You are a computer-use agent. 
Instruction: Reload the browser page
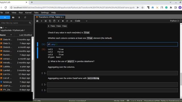(x=6, y=8)
